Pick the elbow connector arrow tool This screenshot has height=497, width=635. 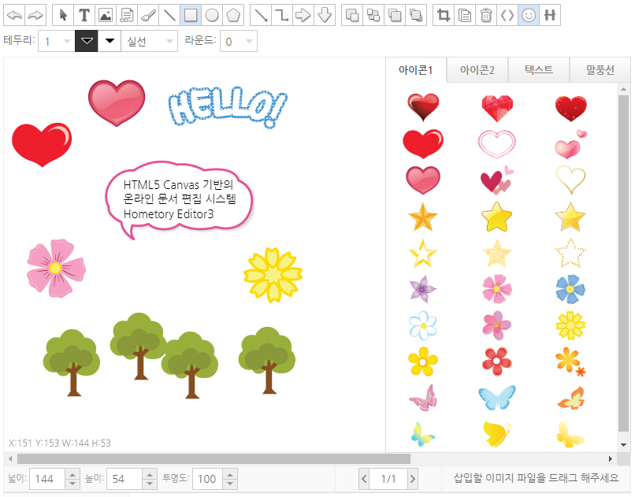coord(282,16)
